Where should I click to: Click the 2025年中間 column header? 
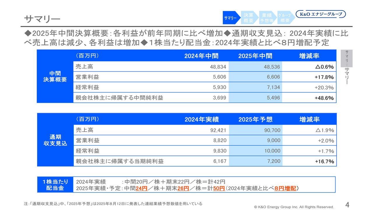point(255,56)
